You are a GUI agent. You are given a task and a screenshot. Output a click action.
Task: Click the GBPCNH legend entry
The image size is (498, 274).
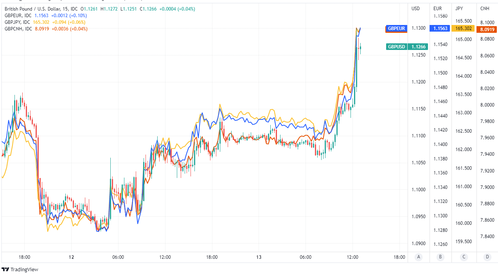pyautogui.click(x=18, y=29)
